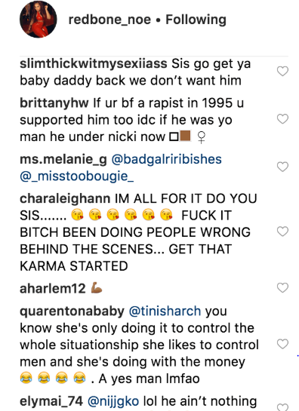The height and width of the screenshot is (411, 299).
Task: Toggle the Following status button
Action: 196,20
